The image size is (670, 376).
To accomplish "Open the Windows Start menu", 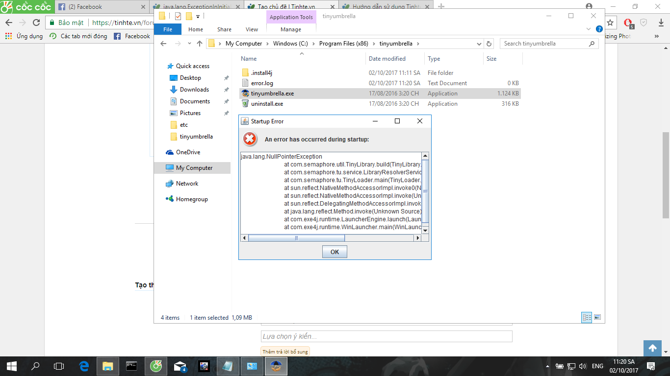I will 12,366.
